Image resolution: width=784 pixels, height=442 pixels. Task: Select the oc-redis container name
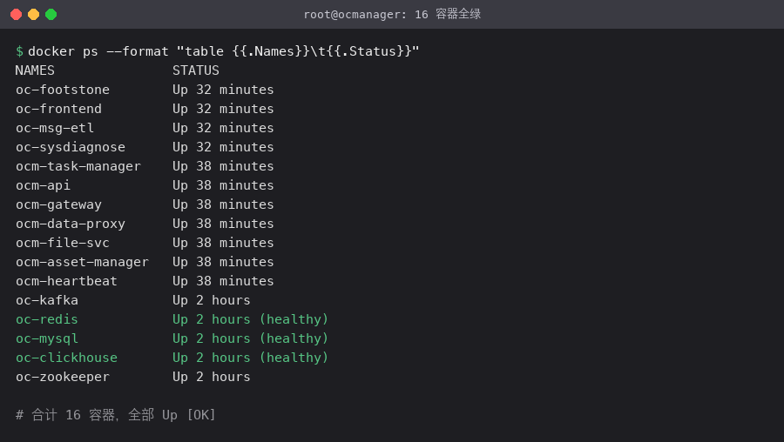tap(47, 319)
